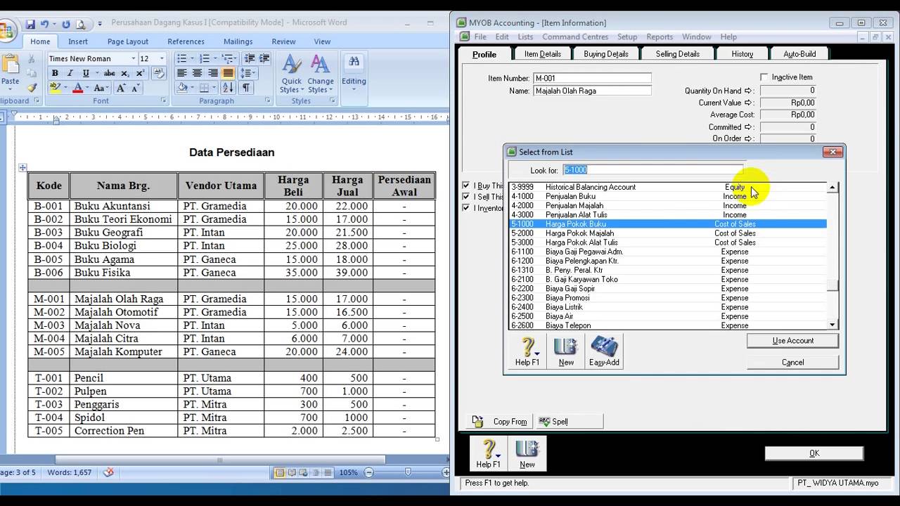
Task: Click Clear Formatting icon in Word
Action: [x=159, y=73]
